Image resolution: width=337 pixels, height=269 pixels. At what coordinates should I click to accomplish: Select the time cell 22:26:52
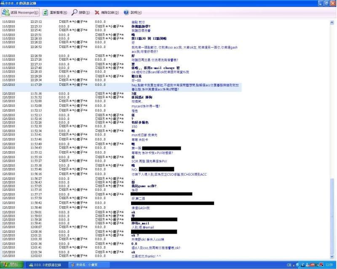click(x=36, y=47)
